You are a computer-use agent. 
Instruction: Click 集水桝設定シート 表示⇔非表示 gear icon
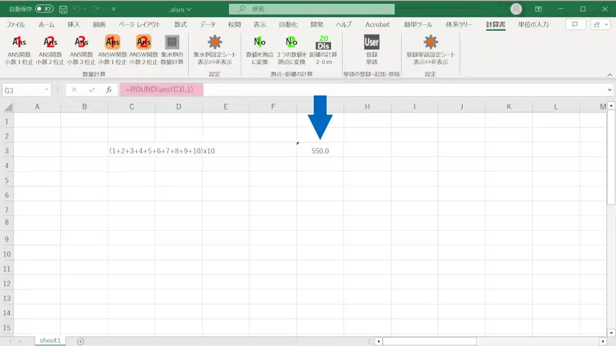pos(214,43)
